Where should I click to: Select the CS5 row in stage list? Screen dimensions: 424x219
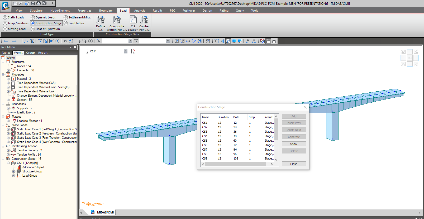(205, 141)
